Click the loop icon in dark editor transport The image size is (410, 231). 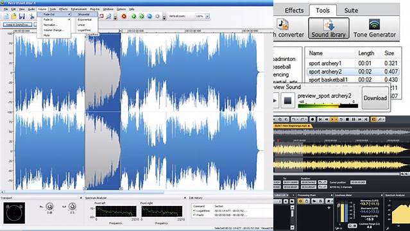pyautogui.click(x=341, y=119)
